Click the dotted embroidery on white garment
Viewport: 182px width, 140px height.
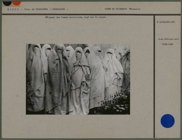94,80
